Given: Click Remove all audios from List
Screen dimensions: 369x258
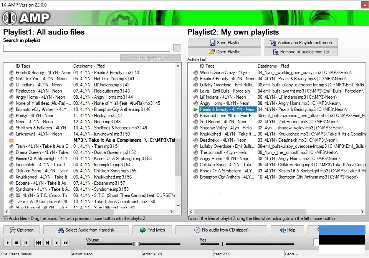Looking at the screenshot, I should pyautogui.click(x=301, y=52).
